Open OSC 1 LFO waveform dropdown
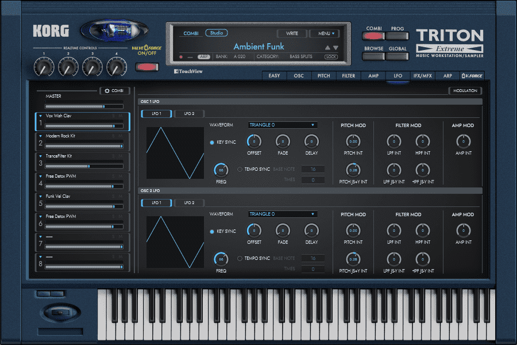The image size is (517, 345). (283, 125)
